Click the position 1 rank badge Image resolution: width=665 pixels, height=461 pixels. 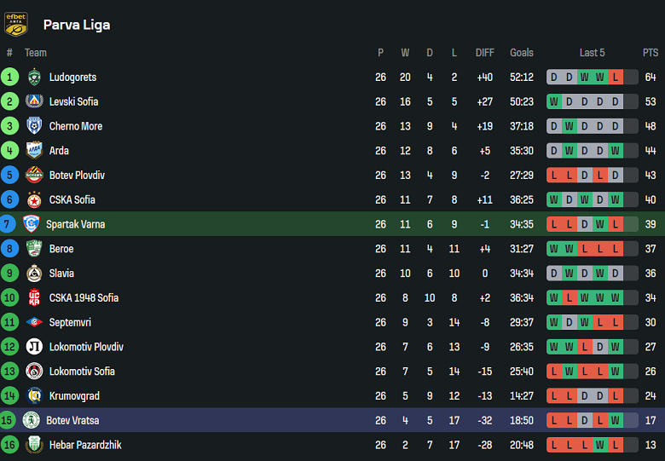(9, 78)
